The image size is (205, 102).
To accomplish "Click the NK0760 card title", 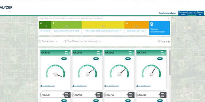I will click(110, 95).
